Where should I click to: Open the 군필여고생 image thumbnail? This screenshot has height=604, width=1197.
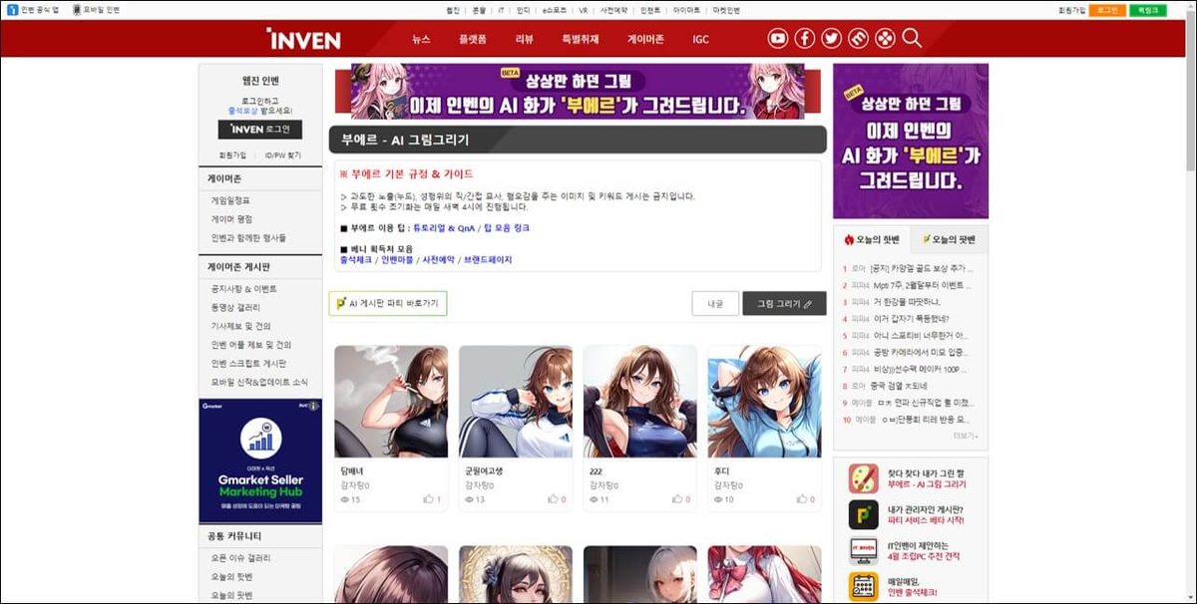point(516,402)
